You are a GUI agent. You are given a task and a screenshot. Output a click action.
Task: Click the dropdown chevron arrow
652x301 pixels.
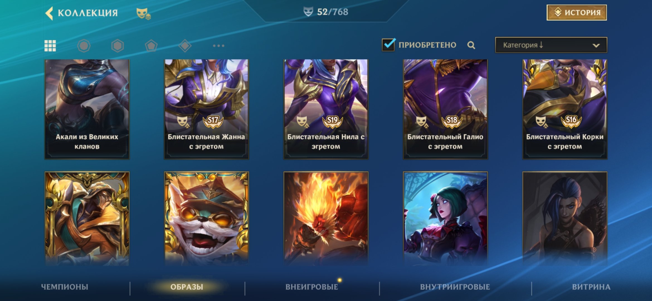click(x=596, y=45)
